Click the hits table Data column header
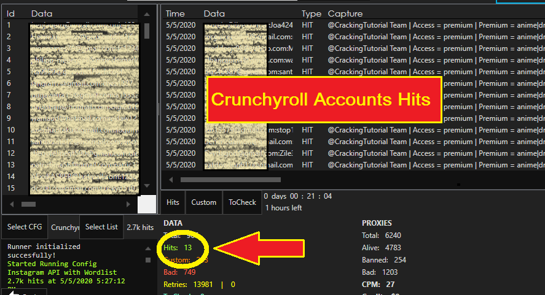 click(x=214, y=13)
